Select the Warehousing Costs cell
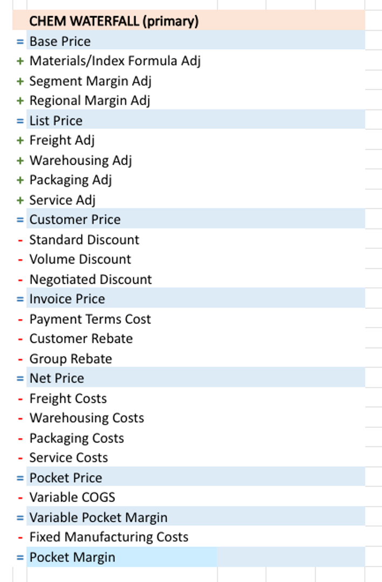 point(87,418)
